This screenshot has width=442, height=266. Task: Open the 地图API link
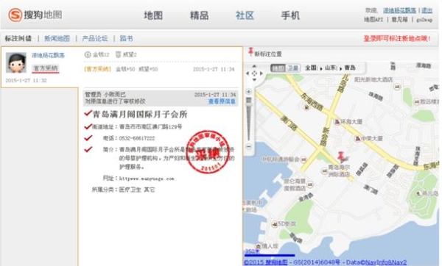click(x=373, y=19)
